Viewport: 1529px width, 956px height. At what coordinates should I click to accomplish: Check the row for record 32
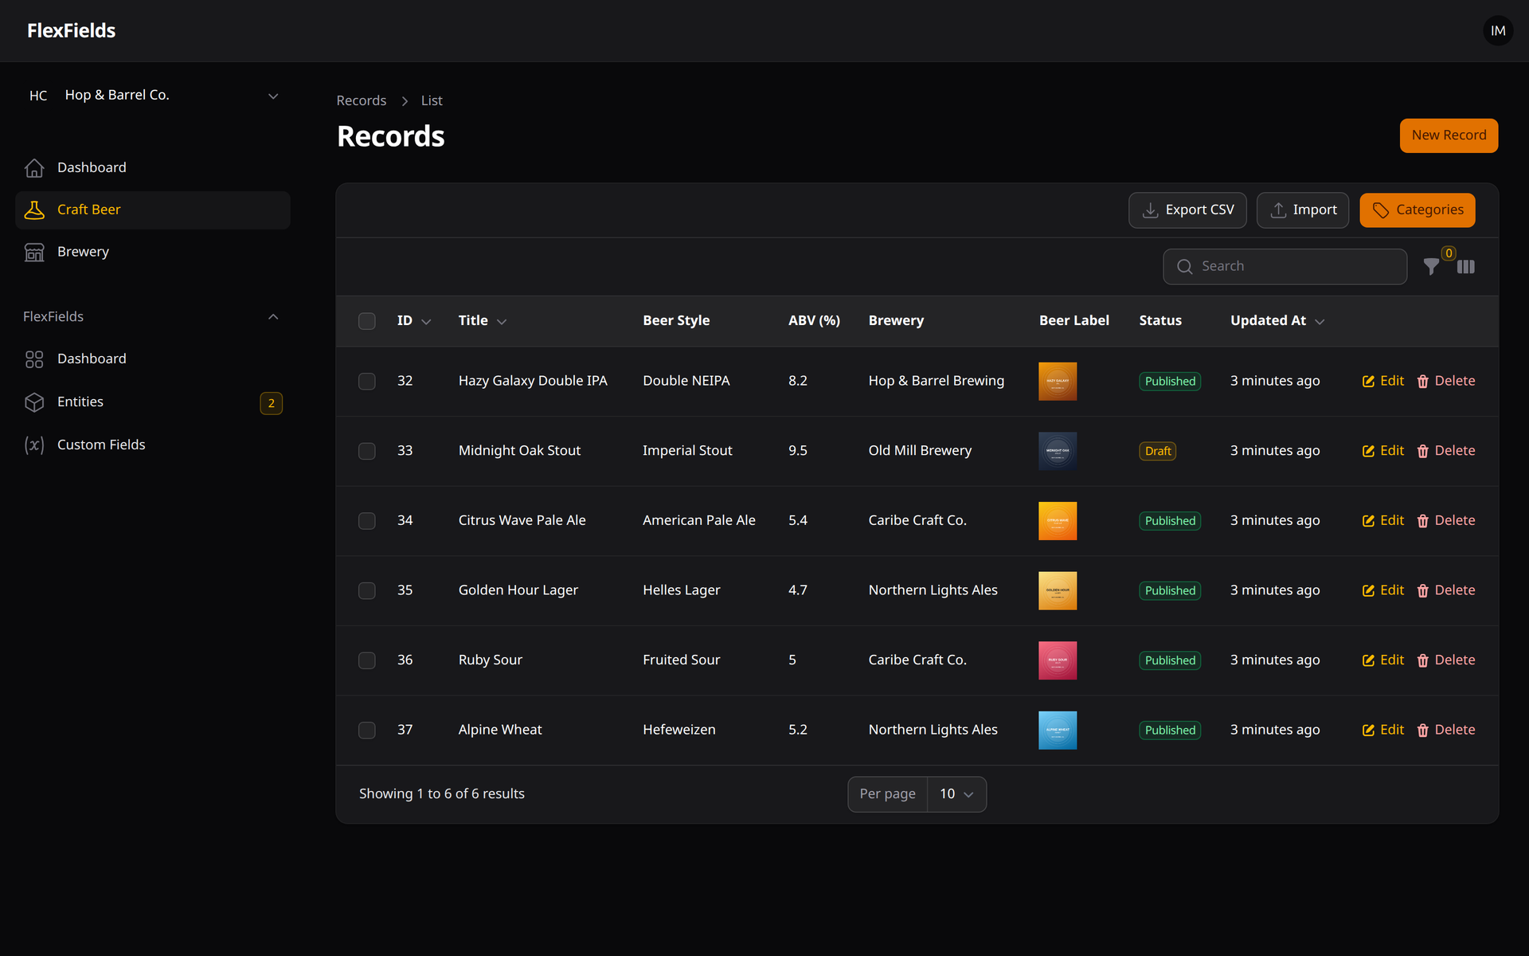pyautogui.click(x=367, y=382)
